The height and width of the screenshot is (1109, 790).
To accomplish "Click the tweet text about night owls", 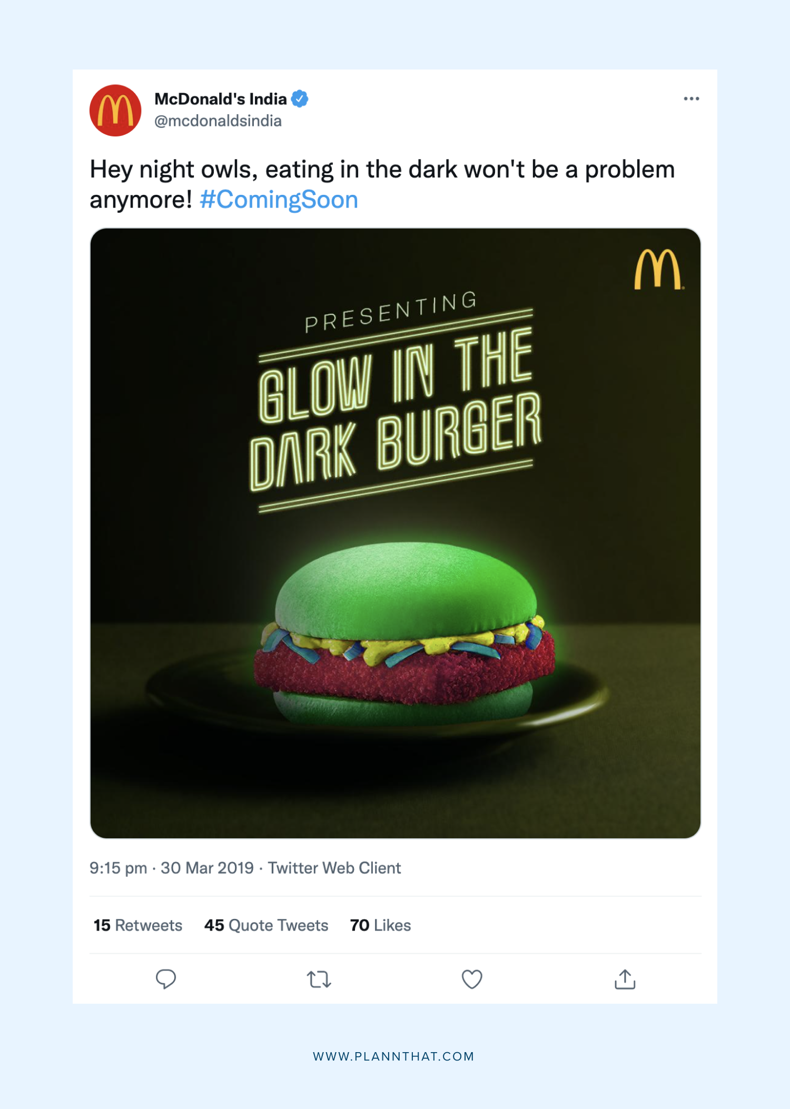I will pyautogui.click(x=382, y=184).
